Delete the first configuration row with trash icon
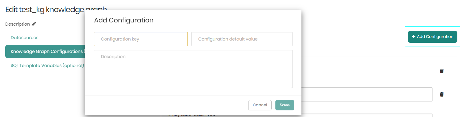 [x=441, y=71]
